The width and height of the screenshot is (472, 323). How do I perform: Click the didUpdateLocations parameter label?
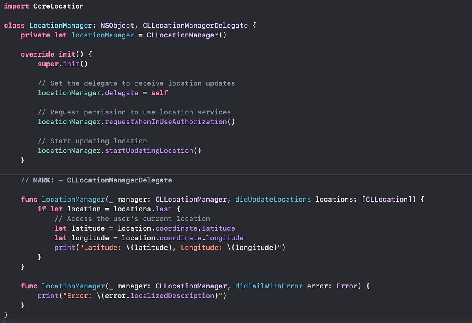pyautogui.click(x=273, y=199)
